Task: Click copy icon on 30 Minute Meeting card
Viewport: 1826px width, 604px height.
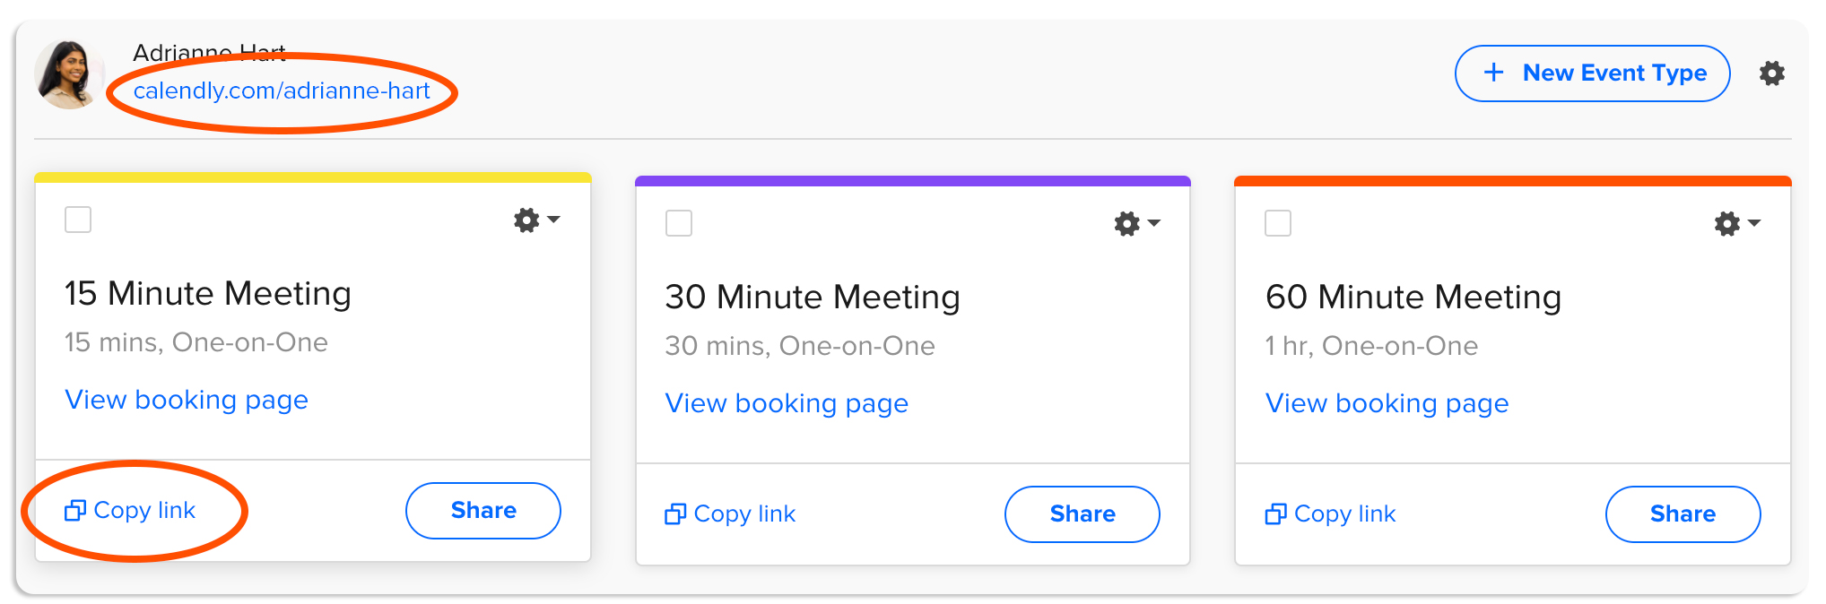Action: click(x=675, y=514)
